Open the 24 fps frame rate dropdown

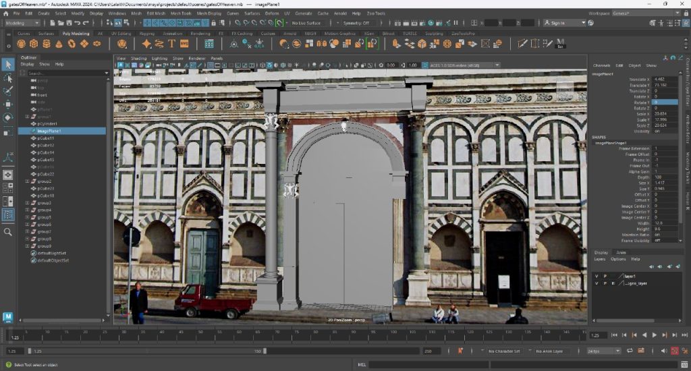click(604, 351)
